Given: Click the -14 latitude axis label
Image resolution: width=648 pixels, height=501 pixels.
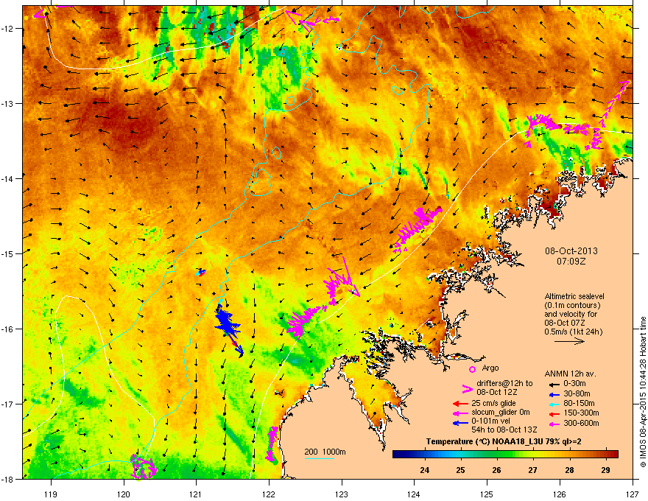Looking at the screenshot, I should point(8,178).
